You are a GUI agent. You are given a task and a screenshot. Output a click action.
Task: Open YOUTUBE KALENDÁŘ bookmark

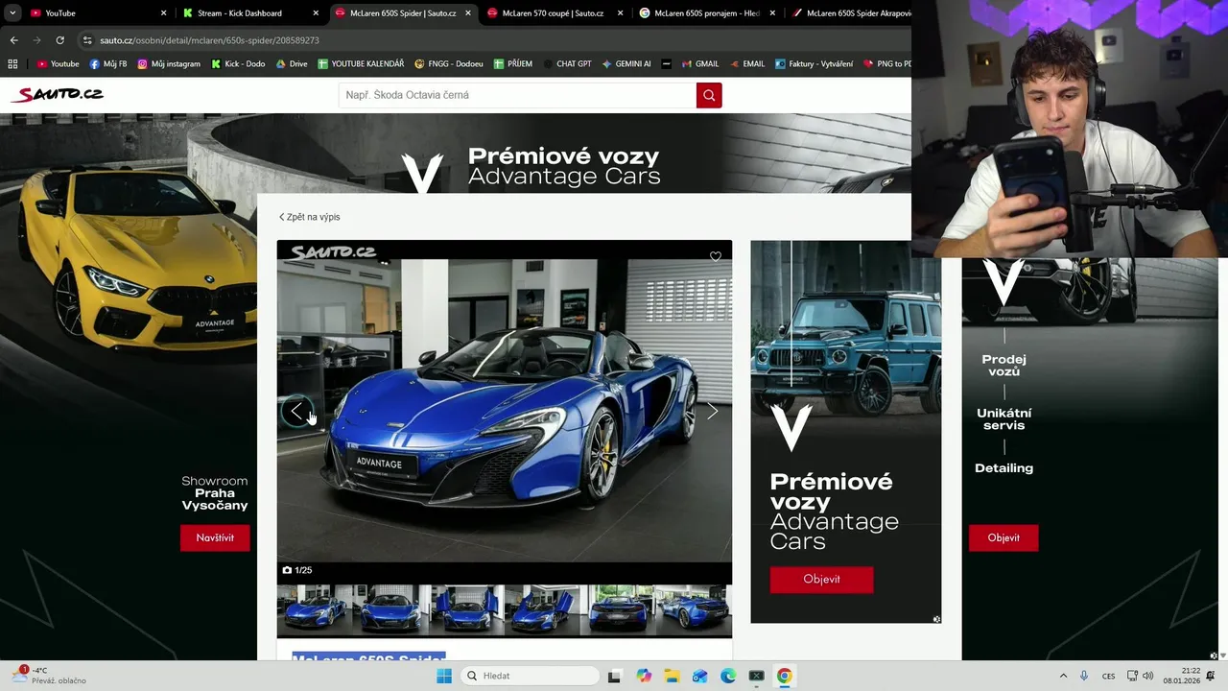[x=361, y=63]
